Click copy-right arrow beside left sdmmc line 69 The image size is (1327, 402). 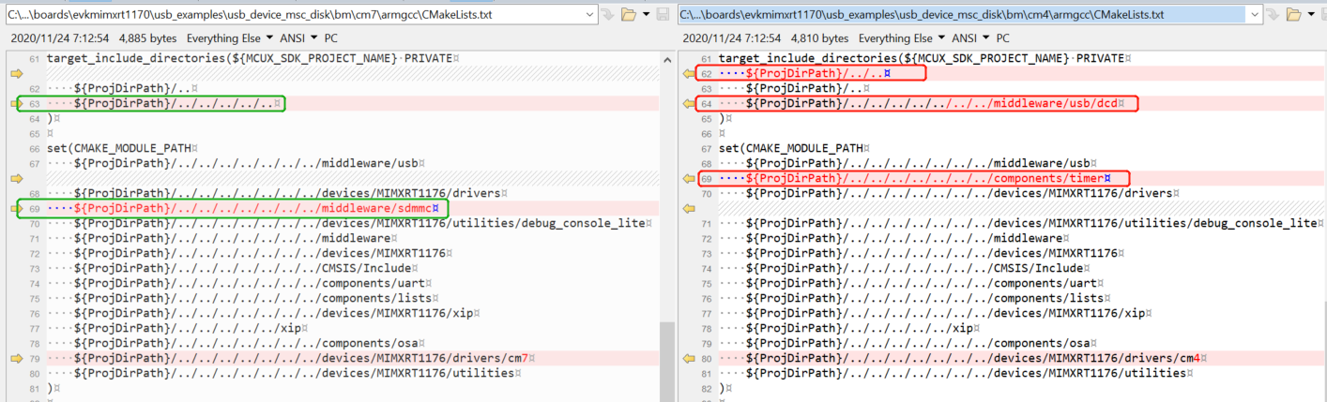pyautogui.click(x=16, y=208)
